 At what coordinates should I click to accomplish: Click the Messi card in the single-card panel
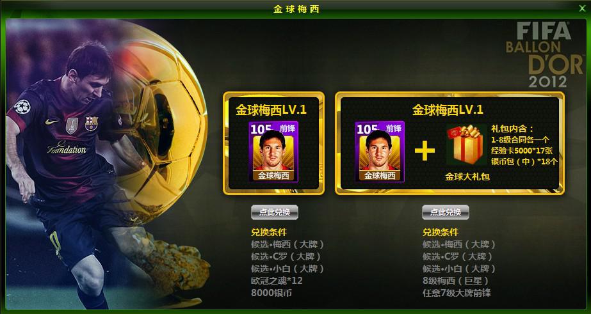tap(273, 152)
